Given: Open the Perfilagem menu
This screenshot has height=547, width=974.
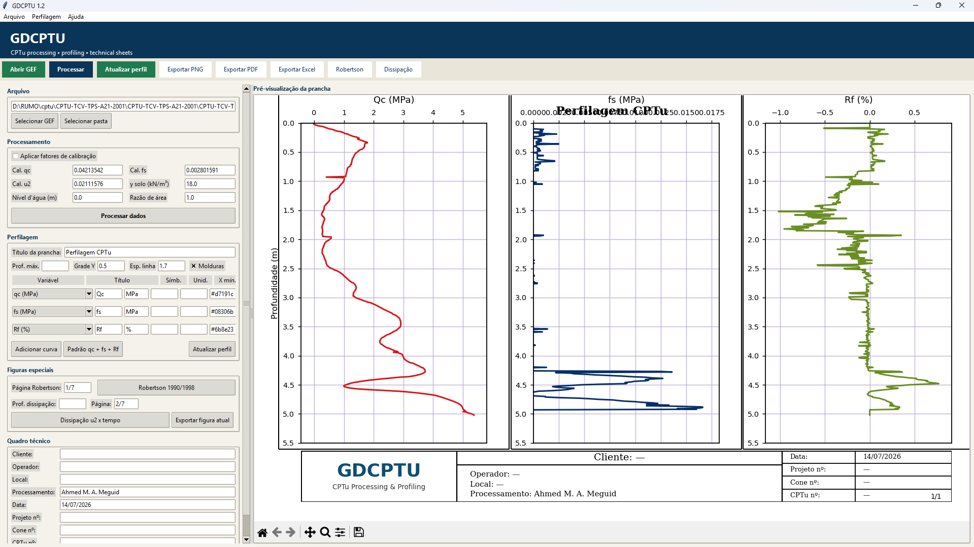Looking at the screenshot, I should tap(46, 17).
